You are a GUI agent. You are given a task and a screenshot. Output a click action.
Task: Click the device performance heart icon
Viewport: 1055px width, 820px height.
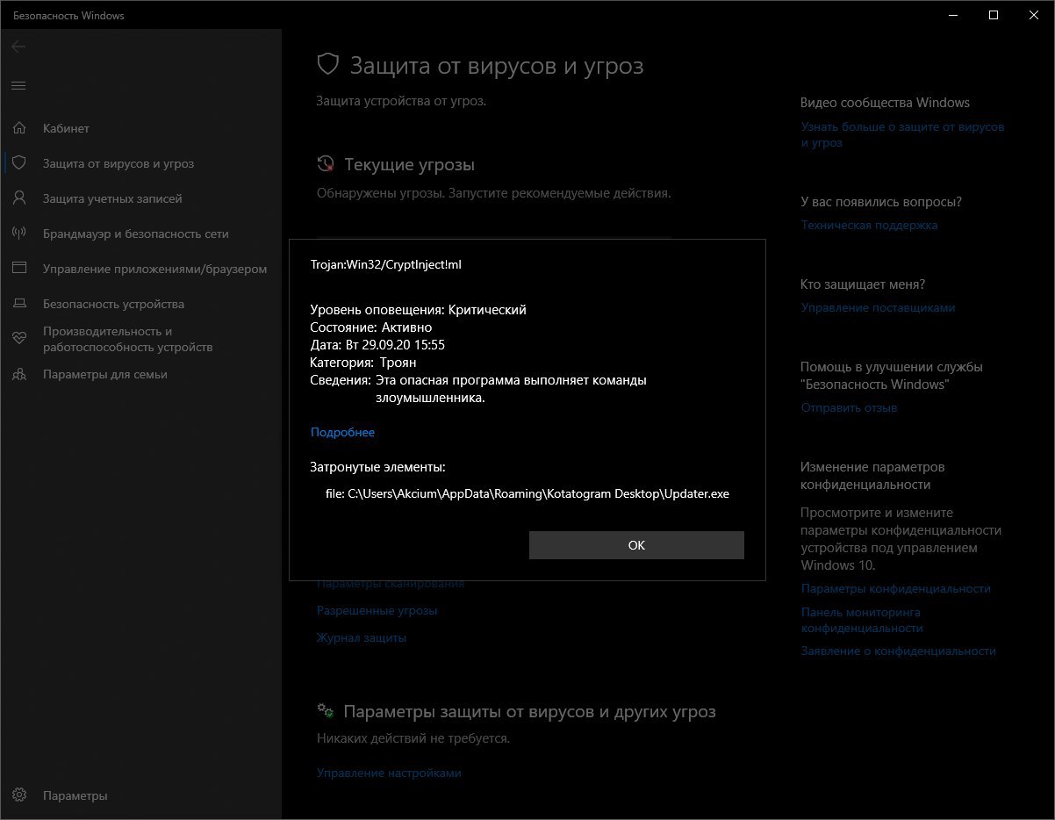pyautogui.click(x=19, y=339)
